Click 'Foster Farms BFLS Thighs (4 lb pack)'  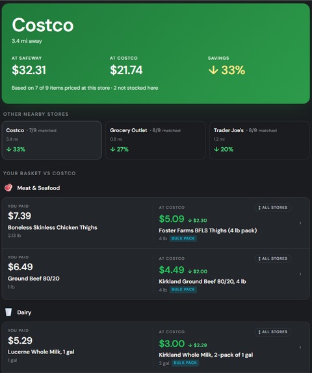208,230
